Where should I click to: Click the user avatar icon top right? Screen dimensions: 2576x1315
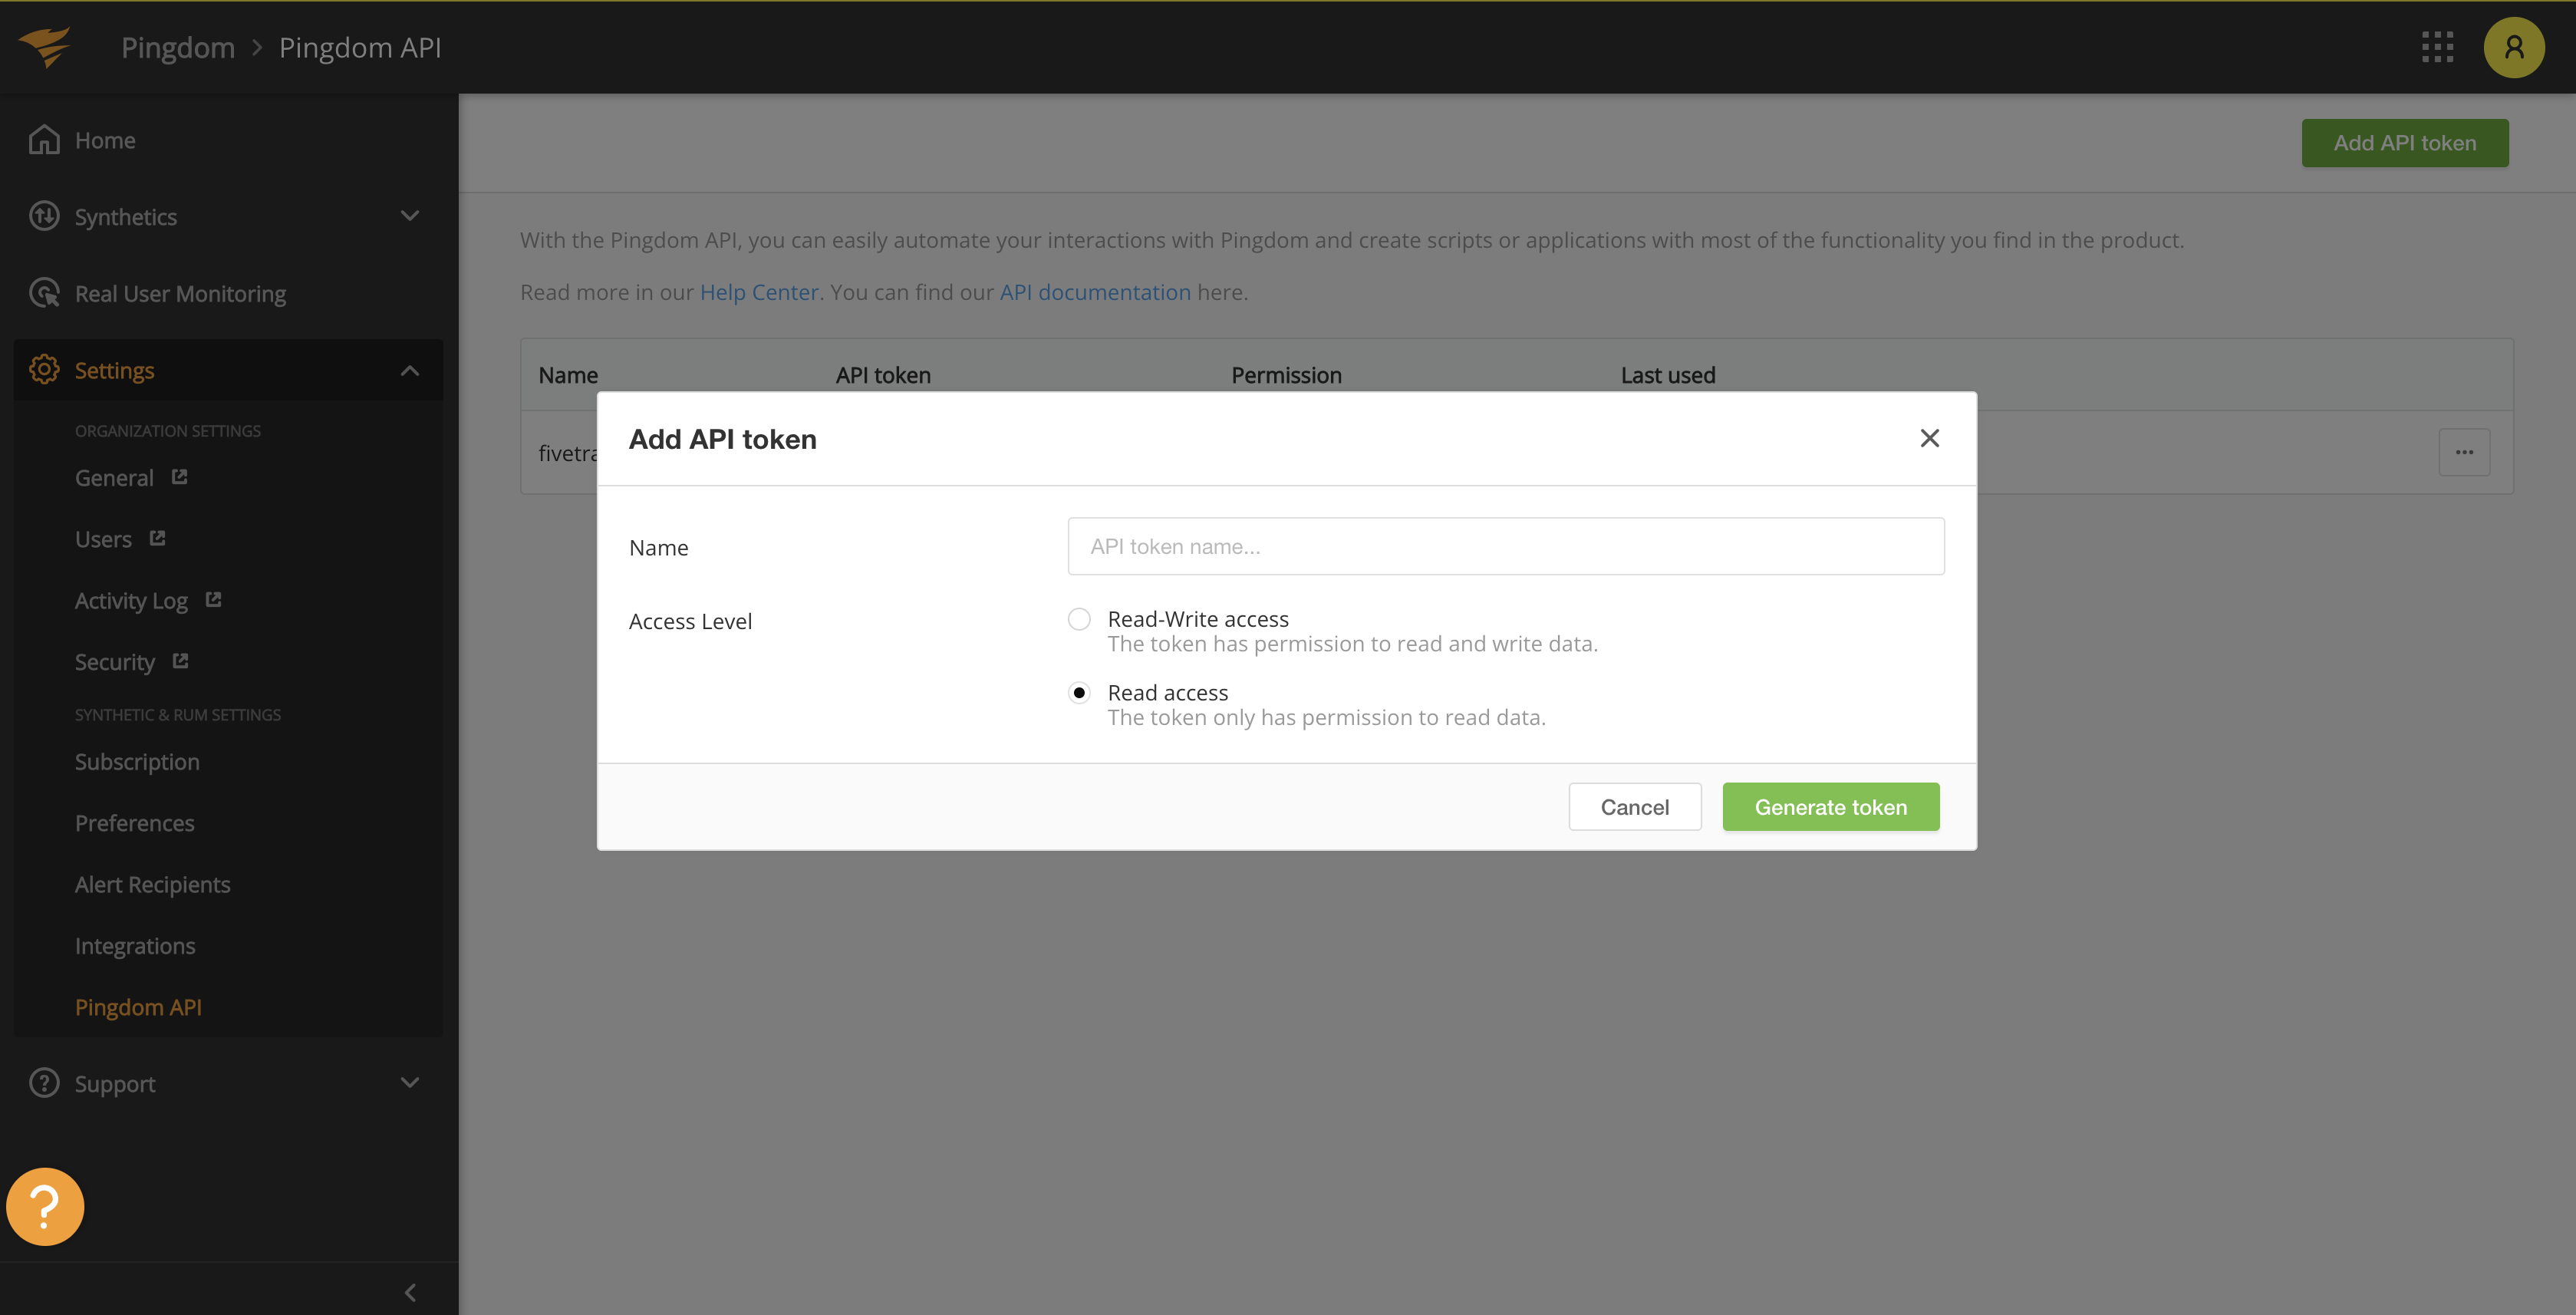tap(2512, 45)
